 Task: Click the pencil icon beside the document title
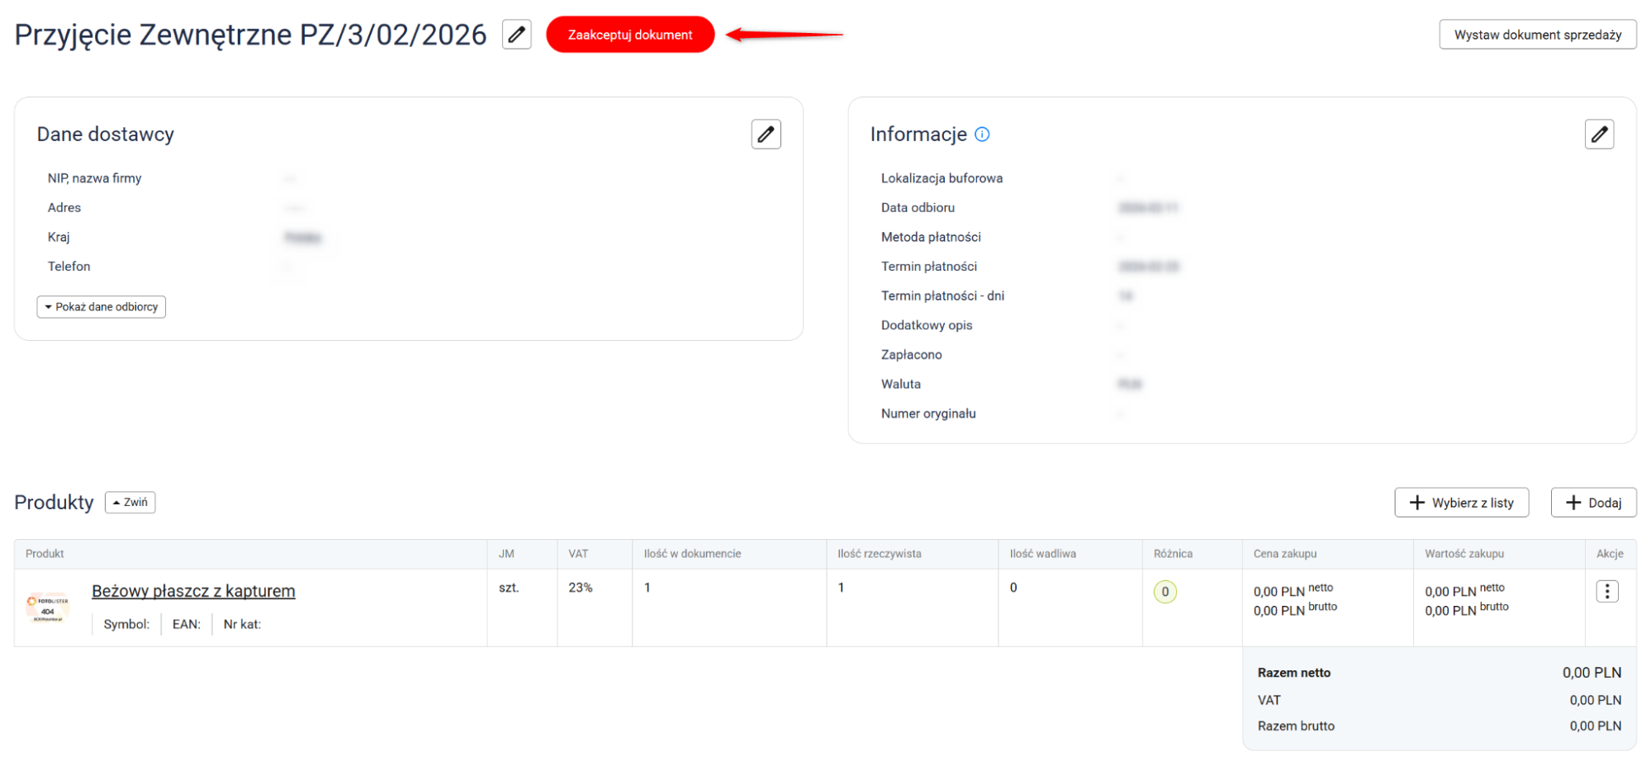[x=516, y=35]
